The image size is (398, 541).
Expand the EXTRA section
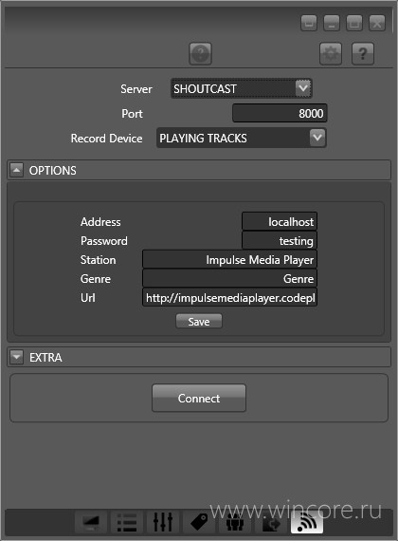pos(16,357)
